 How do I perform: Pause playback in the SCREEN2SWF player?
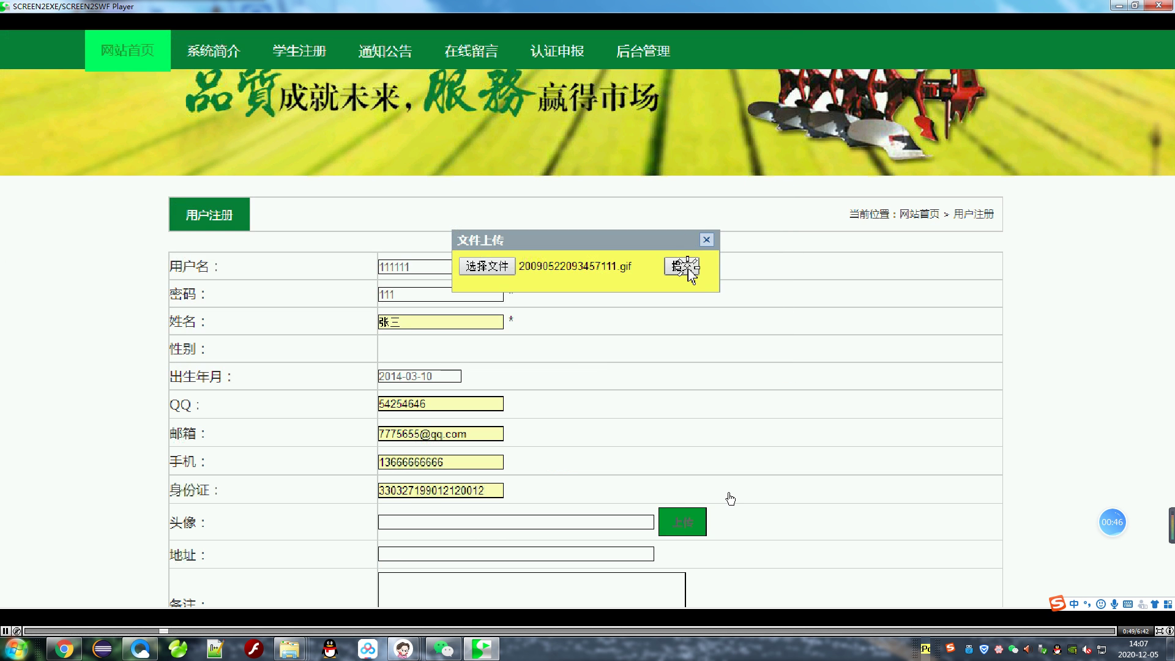[5, 631]
